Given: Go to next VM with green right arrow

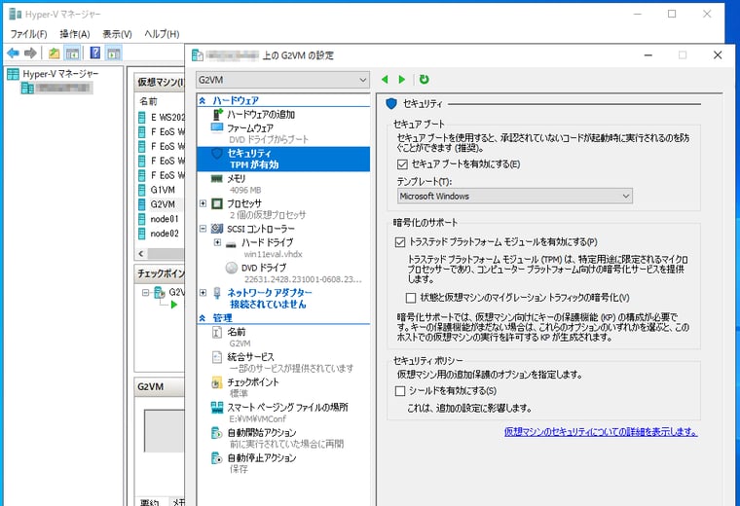Looking at the screenshot, I should (401, 79).
